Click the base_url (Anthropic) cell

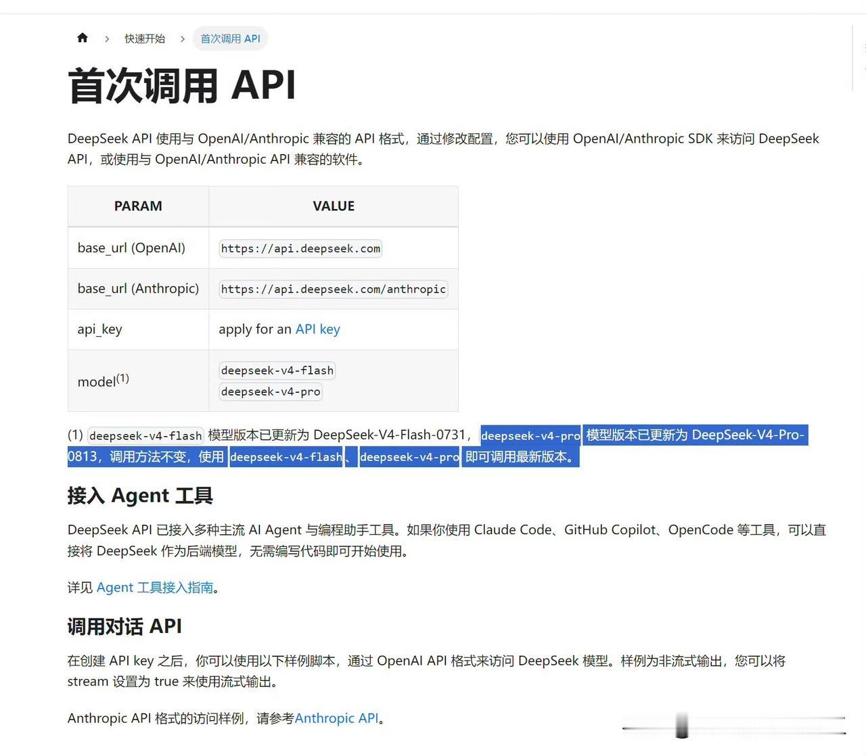pos(138,289)
